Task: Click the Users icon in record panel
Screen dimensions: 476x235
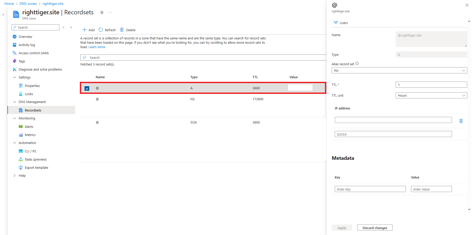Action: pyautogui.click(x=336, y=23)
